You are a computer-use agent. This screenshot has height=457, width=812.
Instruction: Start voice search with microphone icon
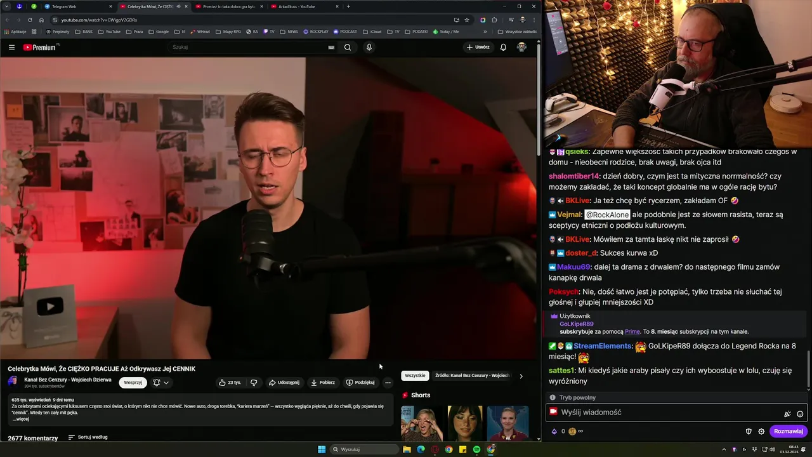click(x=369, y=47)
